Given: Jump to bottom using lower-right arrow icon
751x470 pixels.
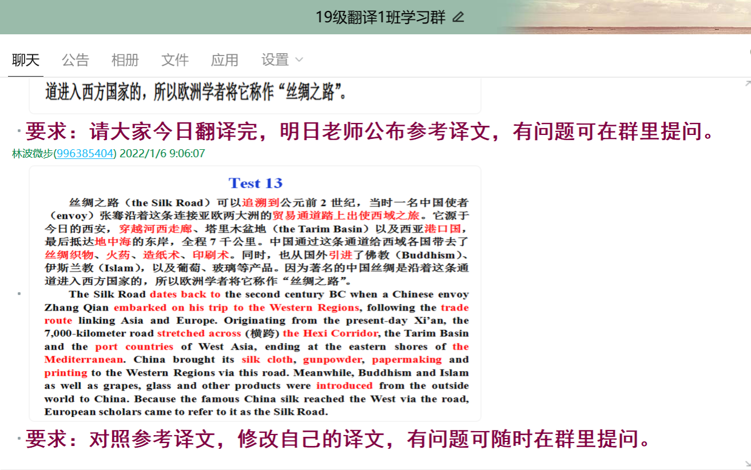Looking at the screenshot, I should coord(747,463).
